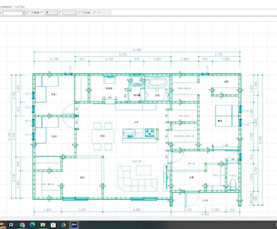Viewport: 277px width, 229px height.
Task: Open Task View from the taskbar
Action: [x=11, y=225]
